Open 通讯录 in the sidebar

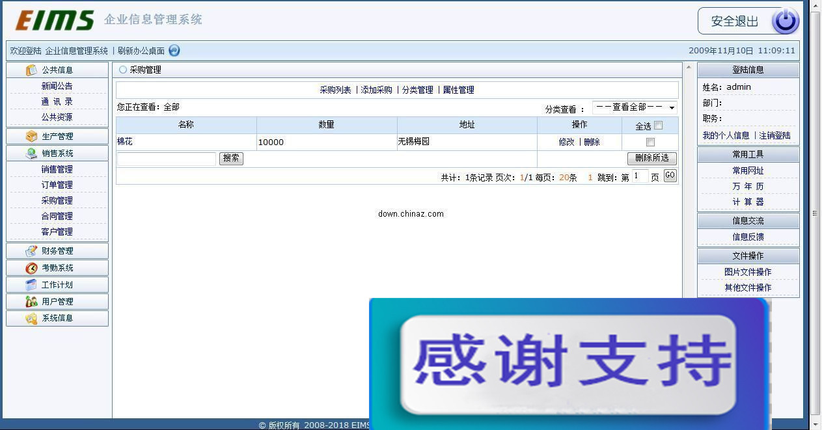click(57, 101)
